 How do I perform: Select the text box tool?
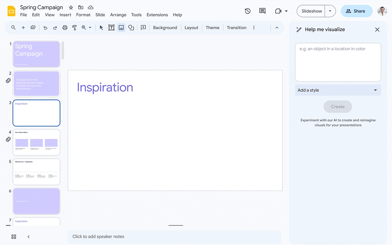[111, 28]
